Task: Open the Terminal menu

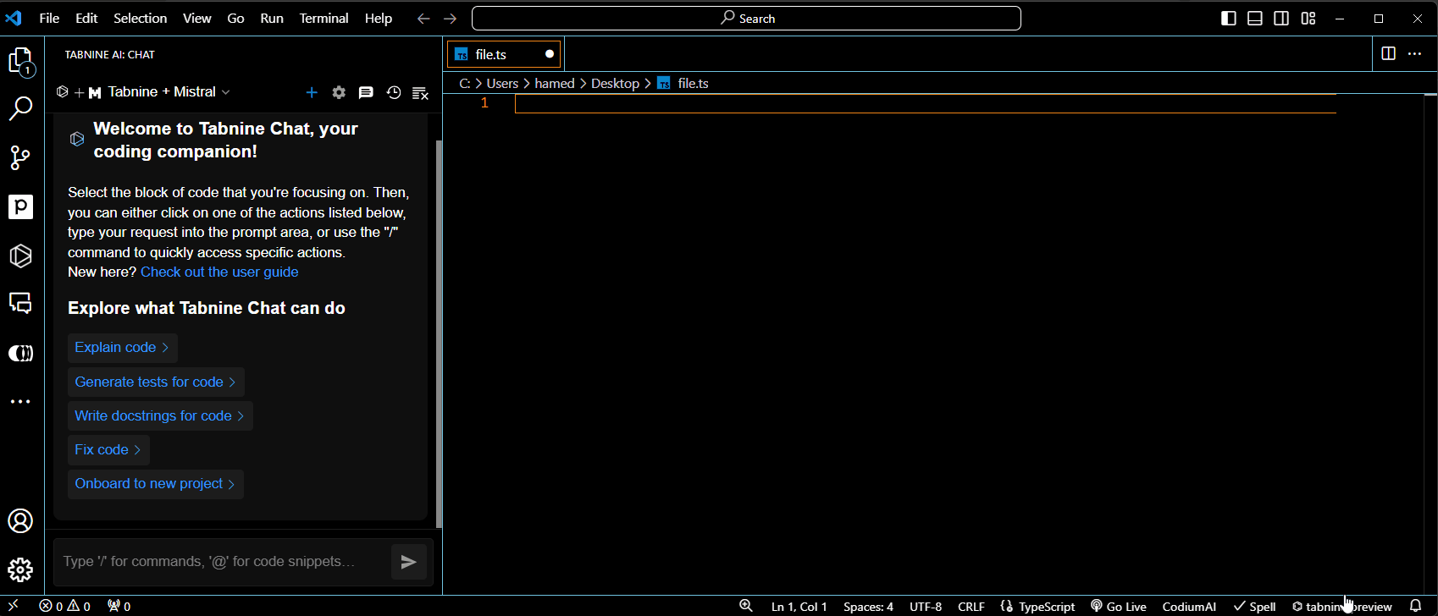Action: point(324,19)
